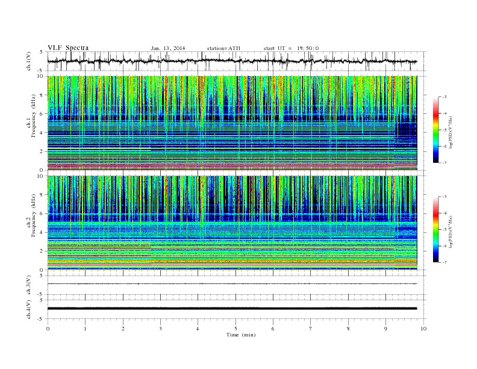
Task: Click the "station=ATH" header label
Action: [223, 48]
